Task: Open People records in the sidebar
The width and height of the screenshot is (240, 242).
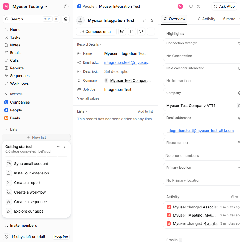Action: click(36, 110)
